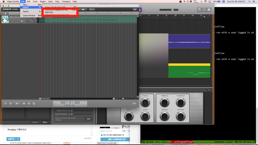Open the Note menu
The width and height of the screenshot is (258, 145).
click(x=50, y=2)
